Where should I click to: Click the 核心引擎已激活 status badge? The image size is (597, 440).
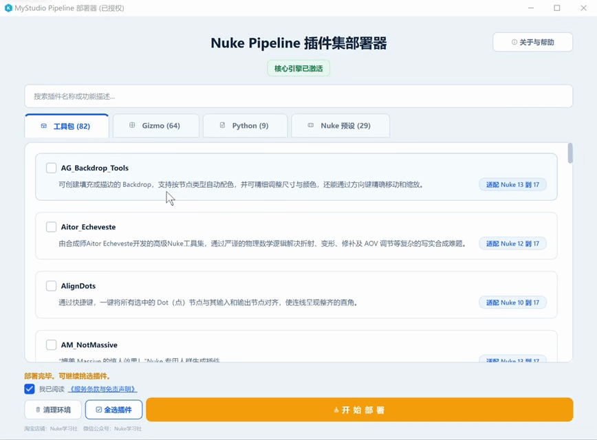coord(298,69)
